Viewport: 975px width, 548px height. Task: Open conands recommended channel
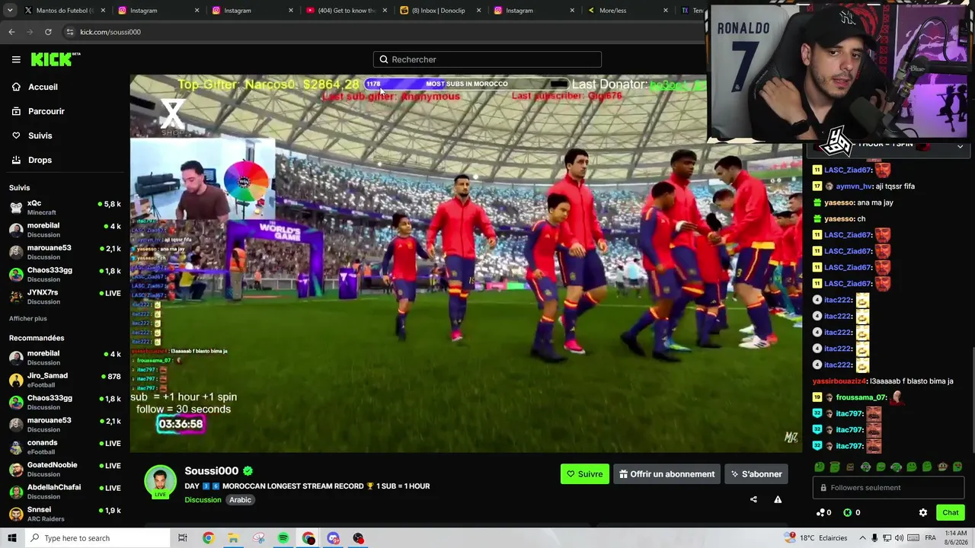[x=65, y=446]
